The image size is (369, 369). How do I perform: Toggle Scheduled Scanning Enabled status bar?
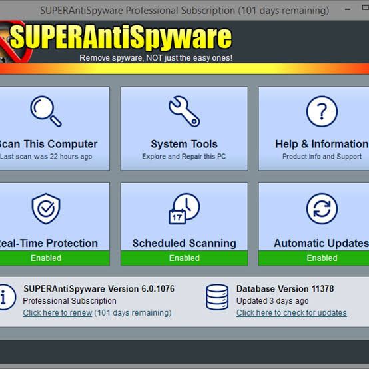click(184, 258)
